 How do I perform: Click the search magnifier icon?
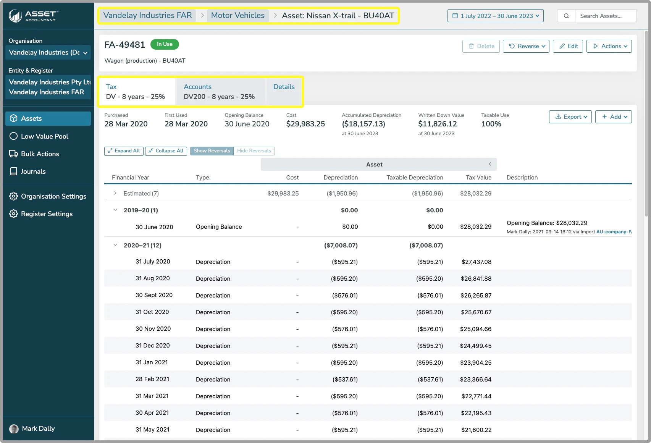(x=566, y=16)
